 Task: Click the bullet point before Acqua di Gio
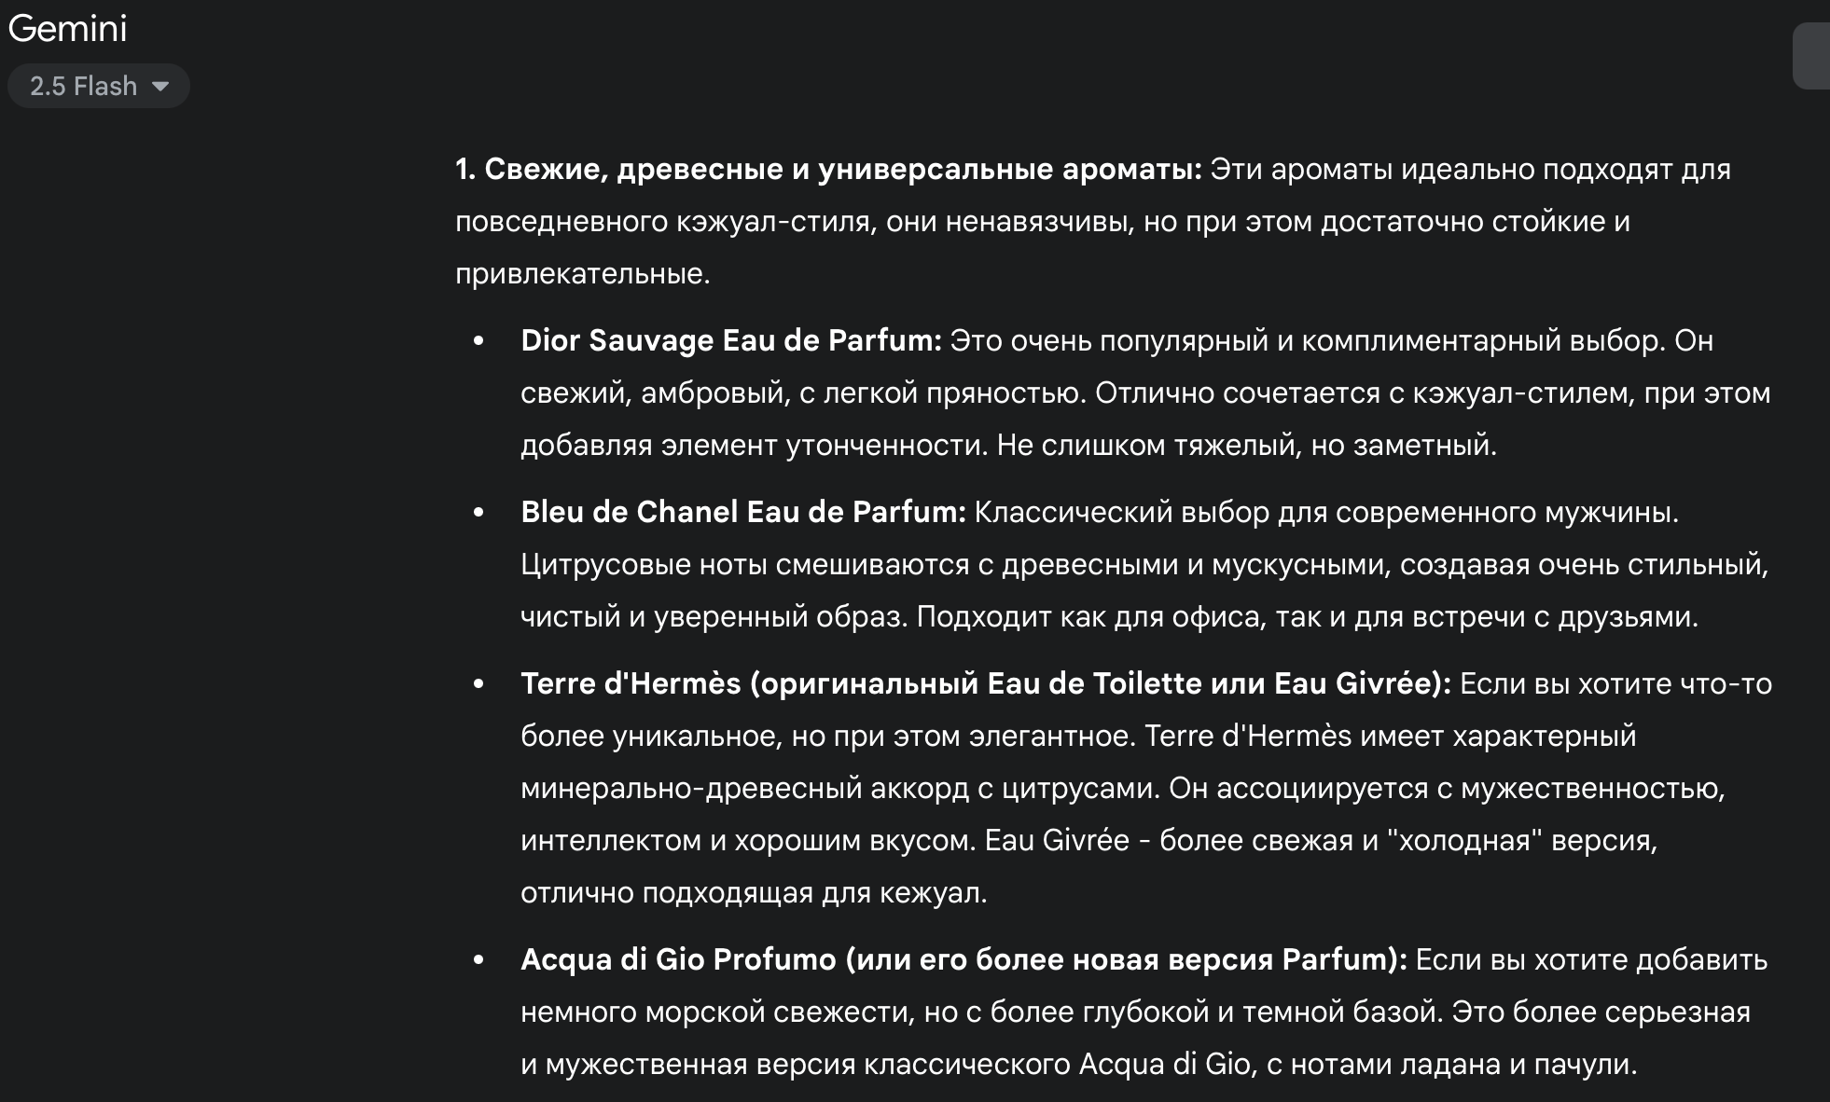click(x=479, y=960)
